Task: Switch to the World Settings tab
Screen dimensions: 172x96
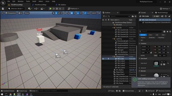Action: [x=162, y=13]
